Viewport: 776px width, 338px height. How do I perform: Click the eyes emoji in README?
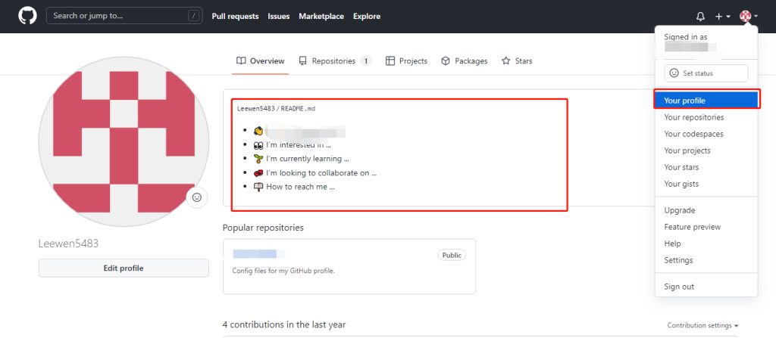(258, 144)
